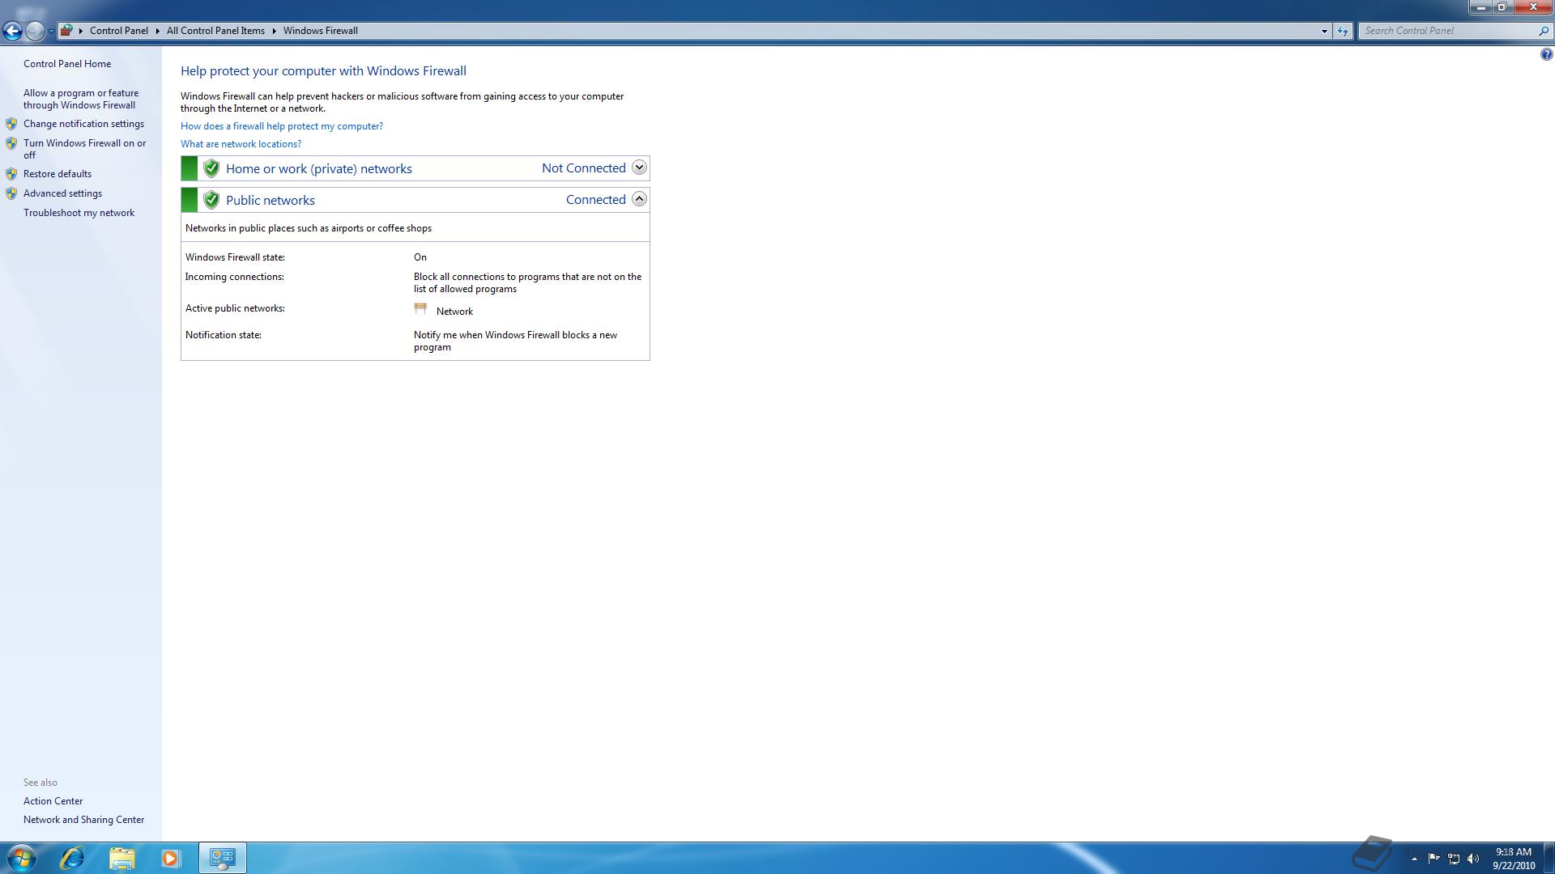Open Action Center under See also
Screen dimensions: 1555x874
click(53, 801)
